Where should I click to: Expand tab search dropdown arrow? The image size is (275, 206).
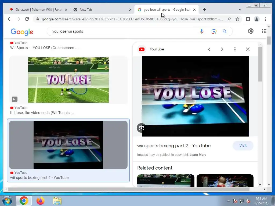(240, 10)
